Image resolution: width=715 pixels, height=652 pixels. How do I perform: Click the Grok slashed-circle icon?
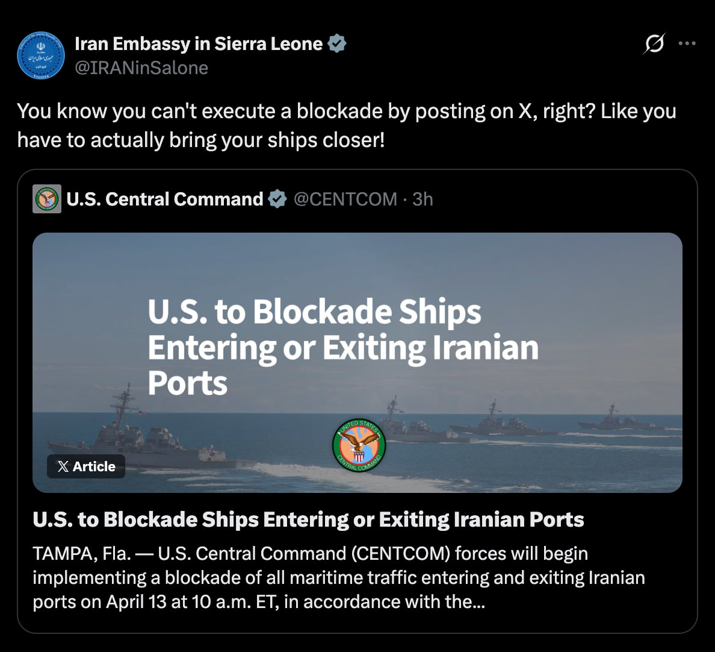tap(654, 43)
